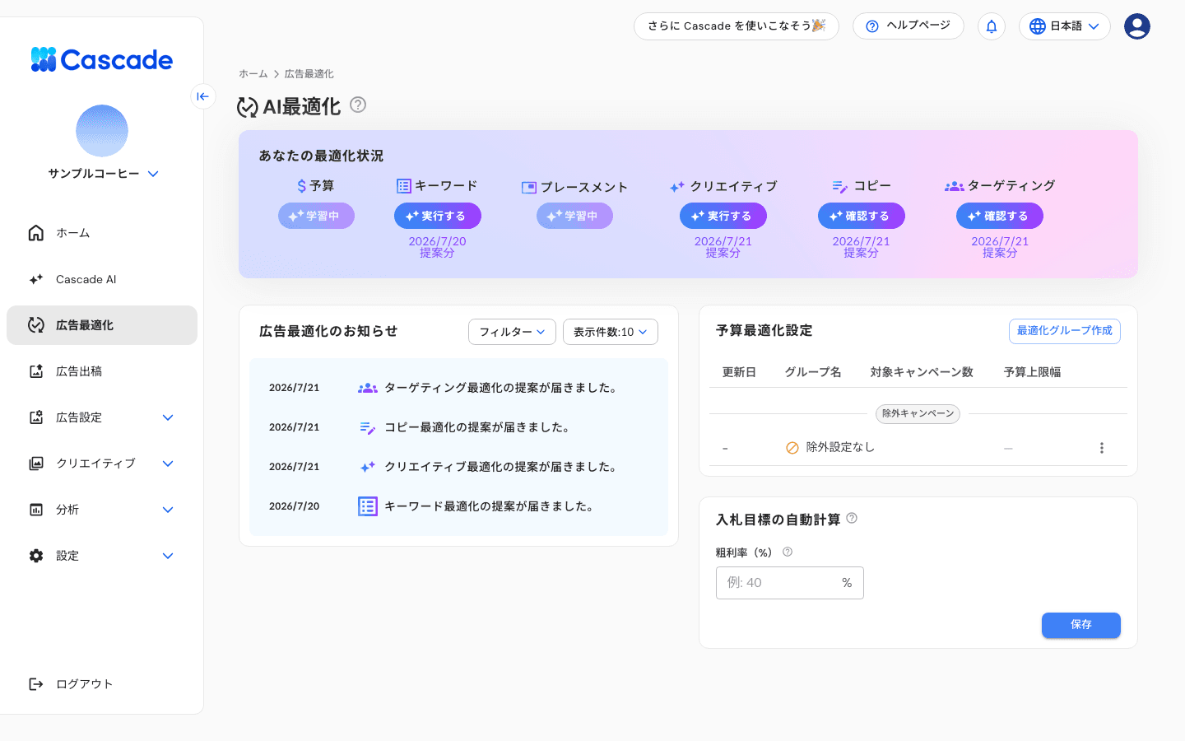Open the user profile icon
This screenshot has height=741, width=1185.
coord(1137,26)
